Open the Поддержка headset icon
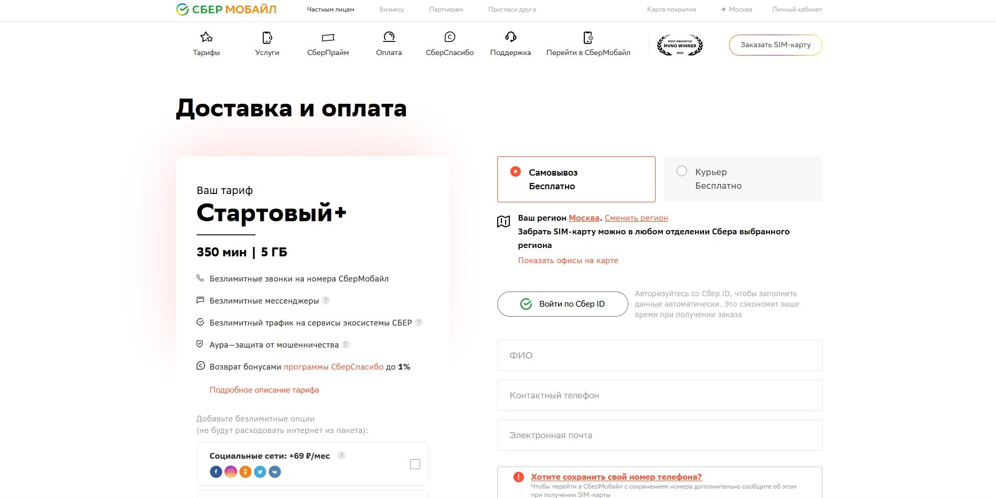Screen dimensions: 996x498 point(511,37)
